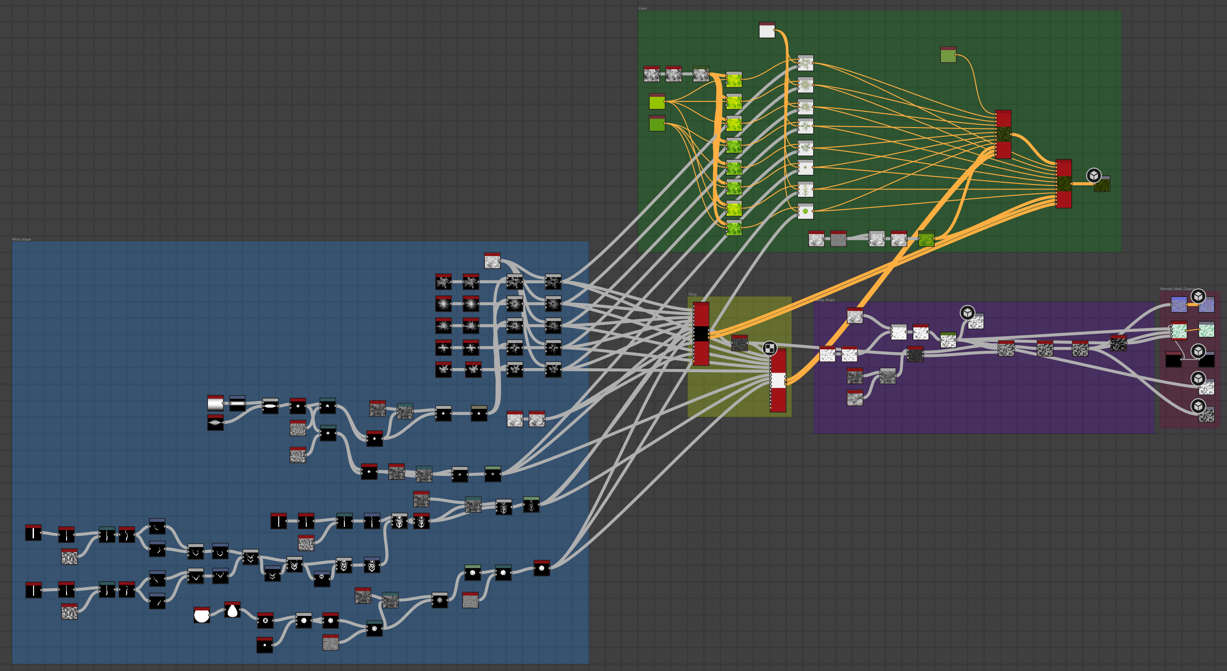Select the green moss node at Color frame bottom
This screenshot has width=1227, height=671.
pos(926,239)
